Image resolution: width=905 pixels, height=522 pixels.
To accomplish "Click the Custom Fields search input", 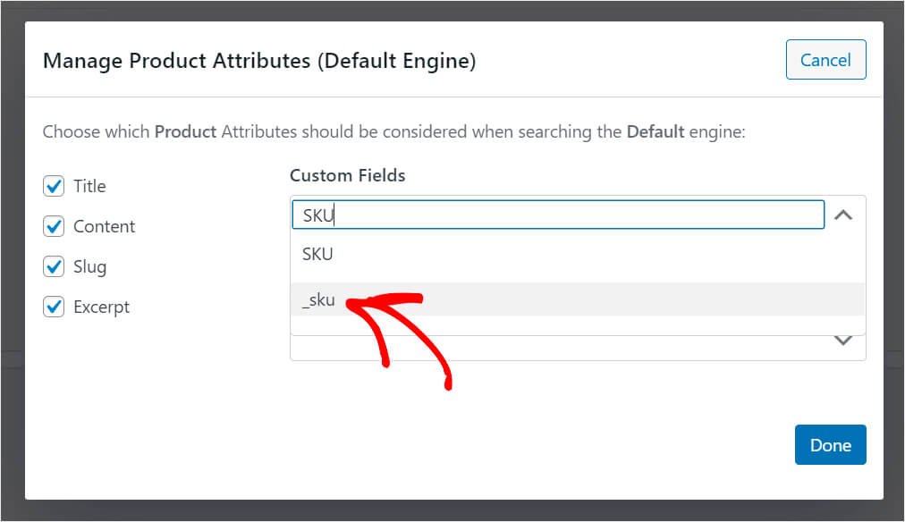I will 558,215.
